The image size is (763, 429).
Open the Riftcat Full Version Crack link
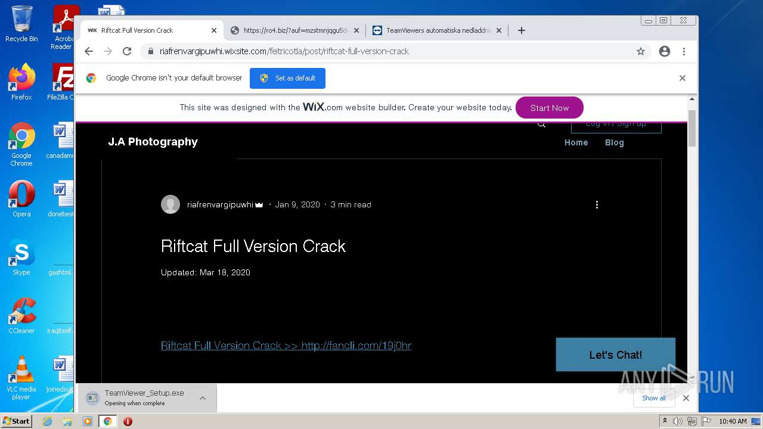click(286, 346)
